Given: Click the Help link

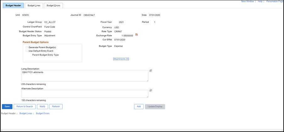Looking at the screenshot, I should point(260,2).
